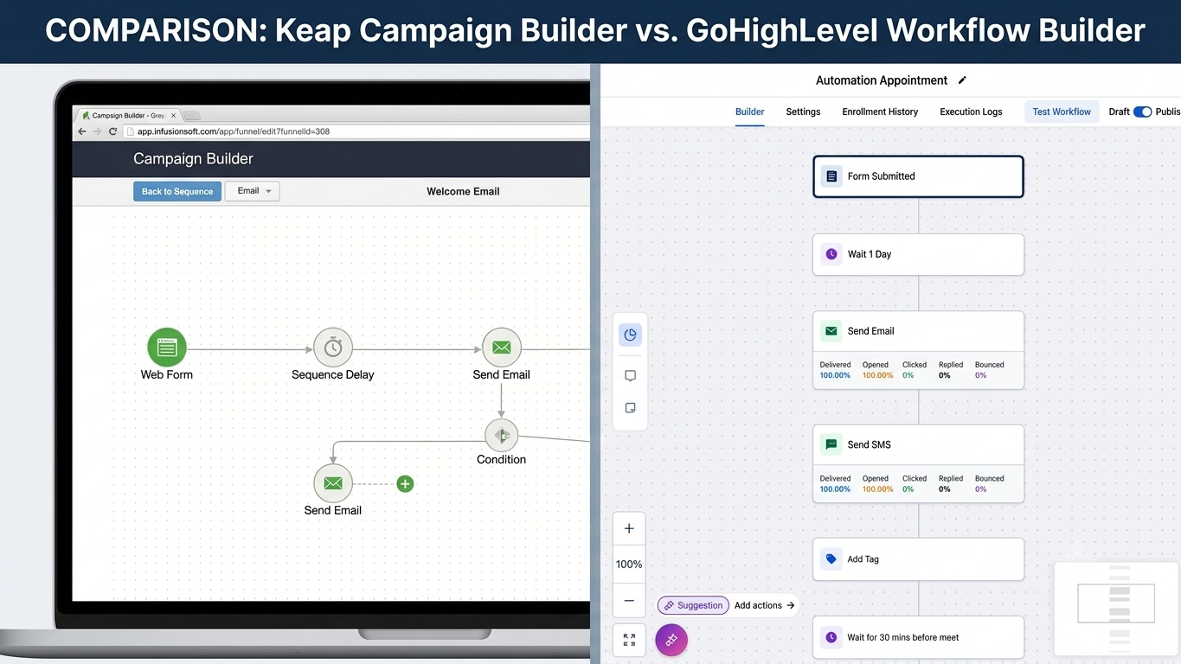Open the Settings tab
Image resolution: width=1181 pixels, height=664 pixels.
[x=803, y=112]
